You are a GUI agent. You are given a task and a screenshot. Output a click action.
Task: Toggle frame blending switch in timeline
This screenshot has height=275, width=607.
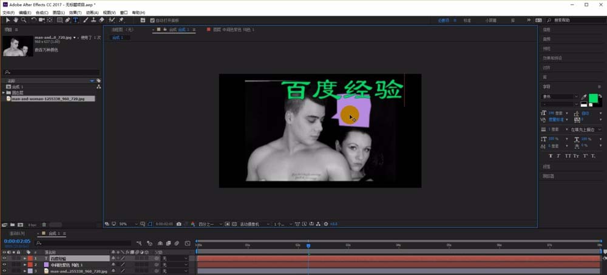click(168, 243)
